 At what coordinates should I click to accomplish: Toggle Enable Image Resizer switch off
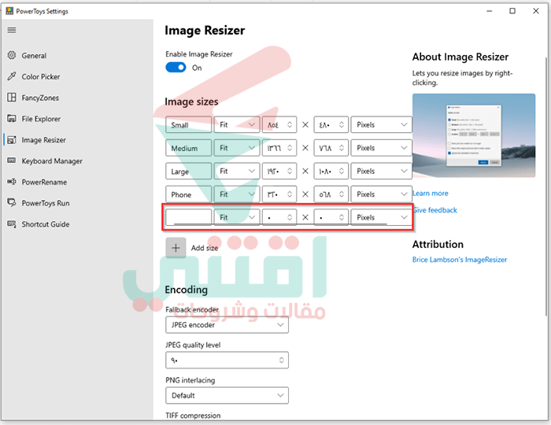(x=176, y=68)
